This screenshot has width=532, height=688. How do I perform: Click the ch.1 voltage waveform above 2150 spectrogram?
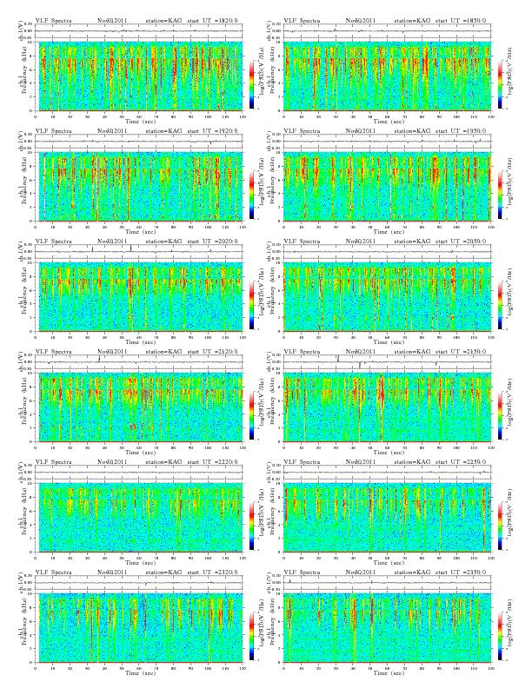[x=387, y=362]
